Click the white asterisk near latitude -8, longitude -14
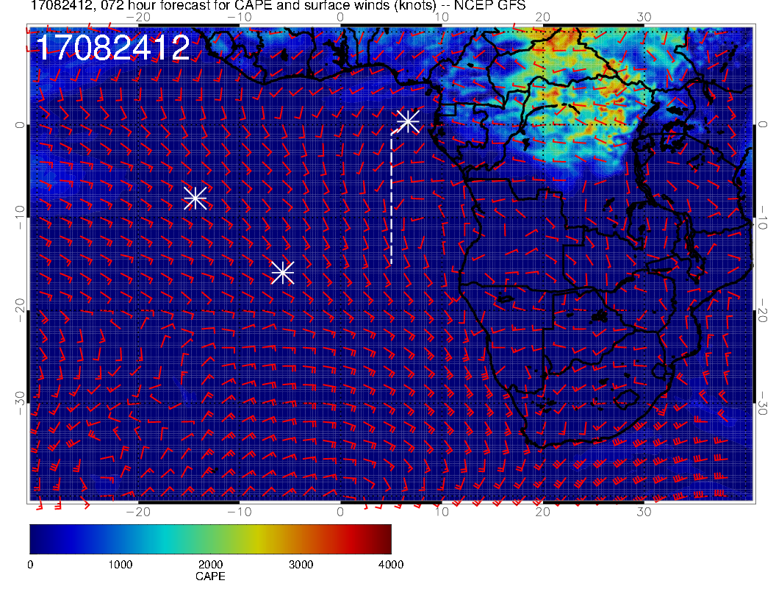This screenshot has width=776, height=600. (195, 198)
